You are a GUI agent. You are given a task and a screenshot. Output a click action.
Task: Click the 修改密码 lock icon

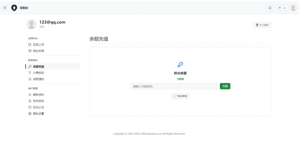pos(30,101)
